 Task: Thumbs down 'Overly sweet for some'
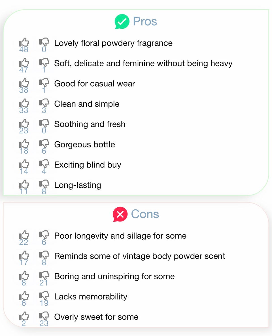coord(44,316)
